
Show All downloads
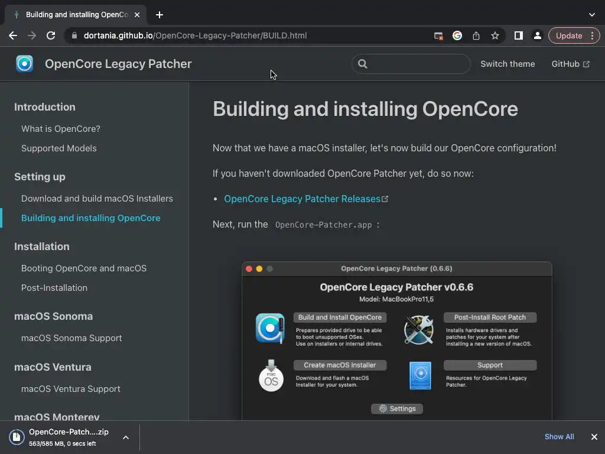559,437
